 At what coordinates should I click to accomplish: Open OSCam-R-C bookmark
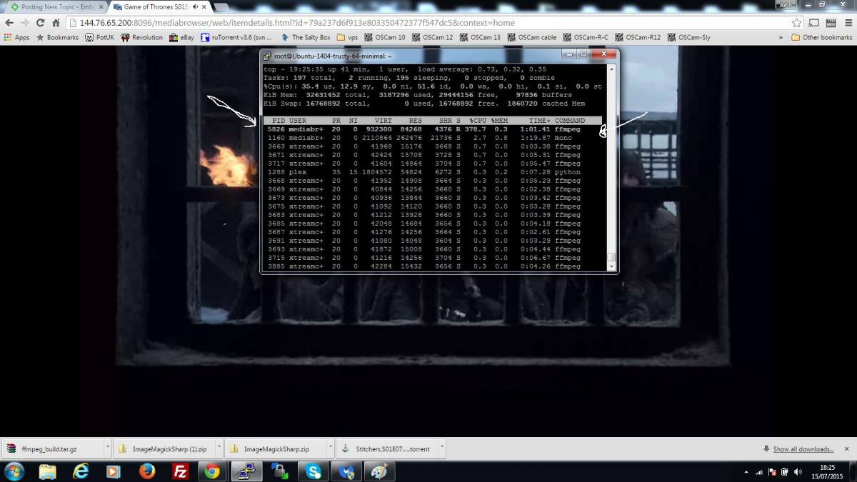(x=586, y=37)
